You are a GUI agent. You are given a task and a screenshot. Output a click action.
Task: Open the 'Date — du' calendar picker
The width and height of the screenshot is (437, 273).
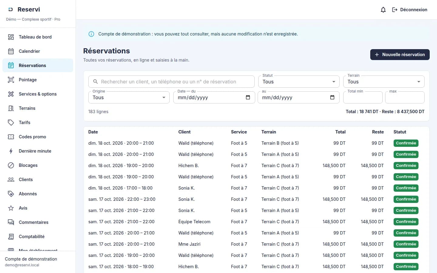pyautogui.click(x=248, y=97)
